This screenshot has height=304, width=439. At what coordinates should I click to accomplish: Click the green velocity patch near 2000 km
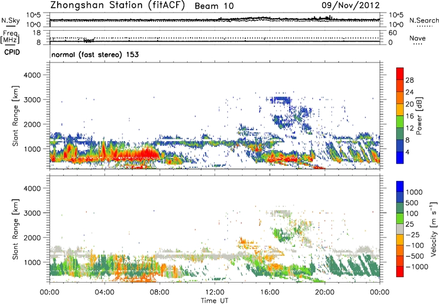click(x=282, y=234)
